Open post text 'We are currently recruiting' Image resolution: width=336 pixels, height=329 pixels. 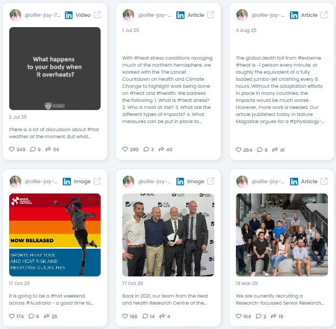point(280,299)
